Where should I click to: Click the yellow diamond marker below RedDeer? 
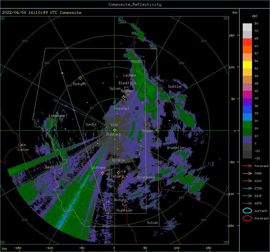pyautogui.click(x=123, y=97)
